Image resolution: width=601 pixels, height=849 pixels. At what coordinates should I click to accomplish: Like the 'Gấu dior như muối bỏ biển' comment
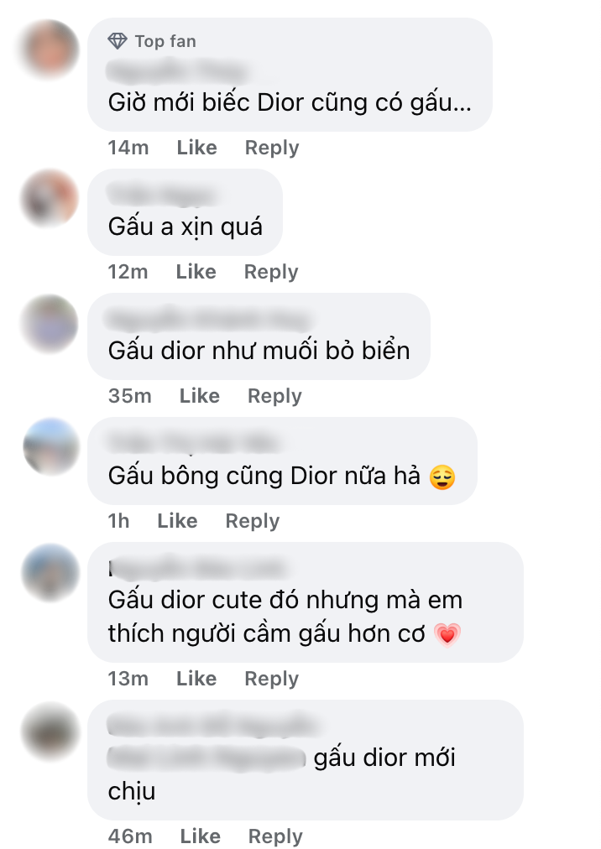coord(200,395)
